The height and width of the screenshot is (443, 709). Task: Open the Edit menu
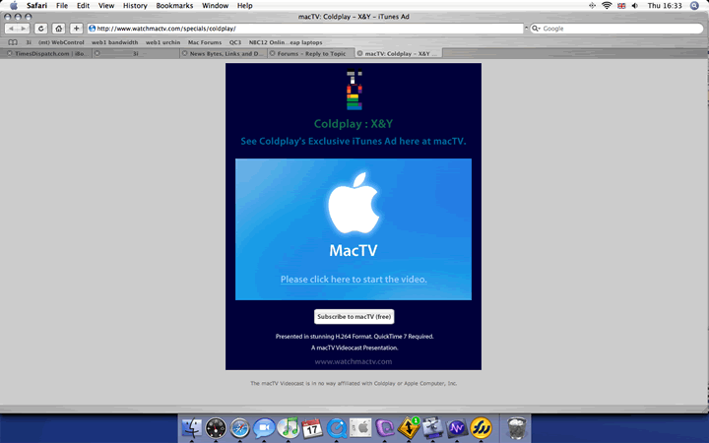pos(83,6)
